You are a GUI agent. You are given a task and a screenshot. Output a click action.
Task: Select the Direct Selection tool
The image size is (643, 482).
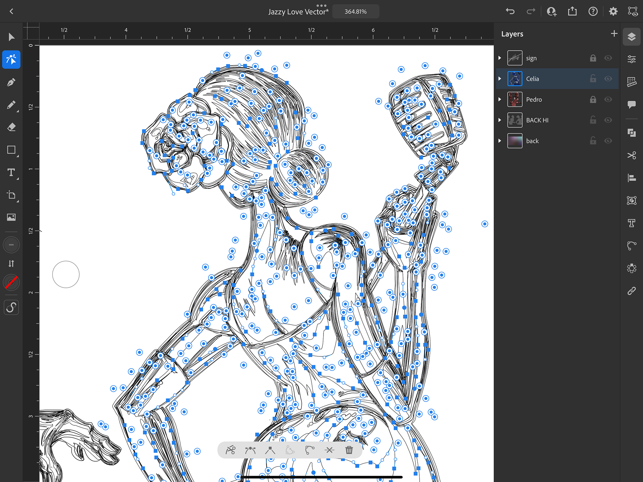[11, 60]
